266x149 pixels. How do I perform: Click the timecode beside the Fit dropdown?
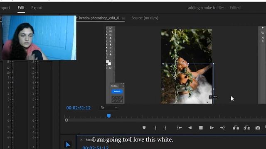79,108
